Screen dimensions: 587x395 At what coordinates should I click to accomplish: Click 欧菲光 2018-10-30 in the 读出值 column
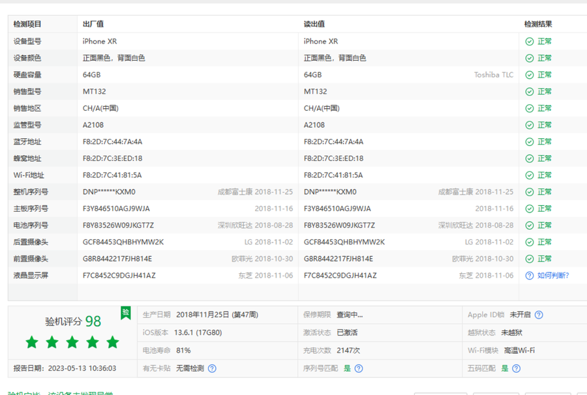[x=483, y=259]
